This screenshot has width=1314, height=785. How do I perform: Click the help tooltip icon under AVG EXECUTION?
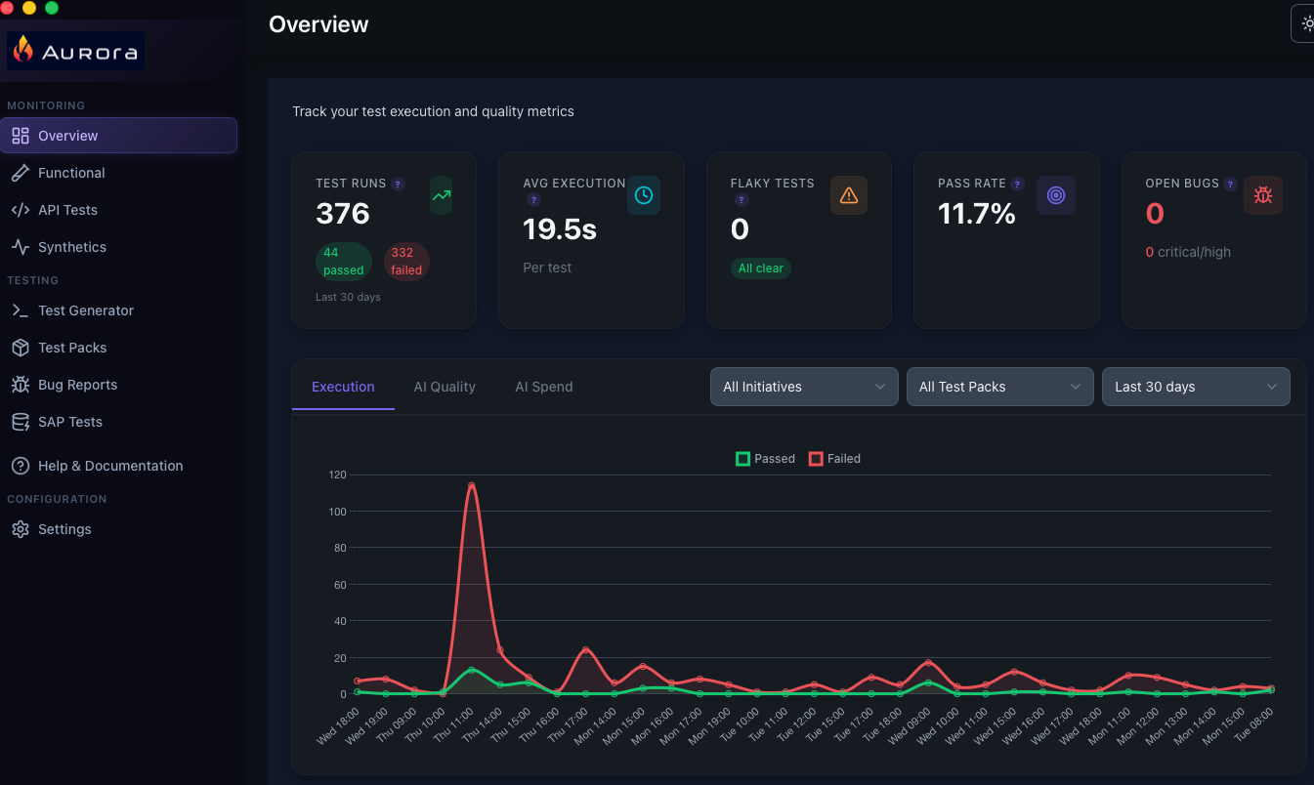(533, 200)
